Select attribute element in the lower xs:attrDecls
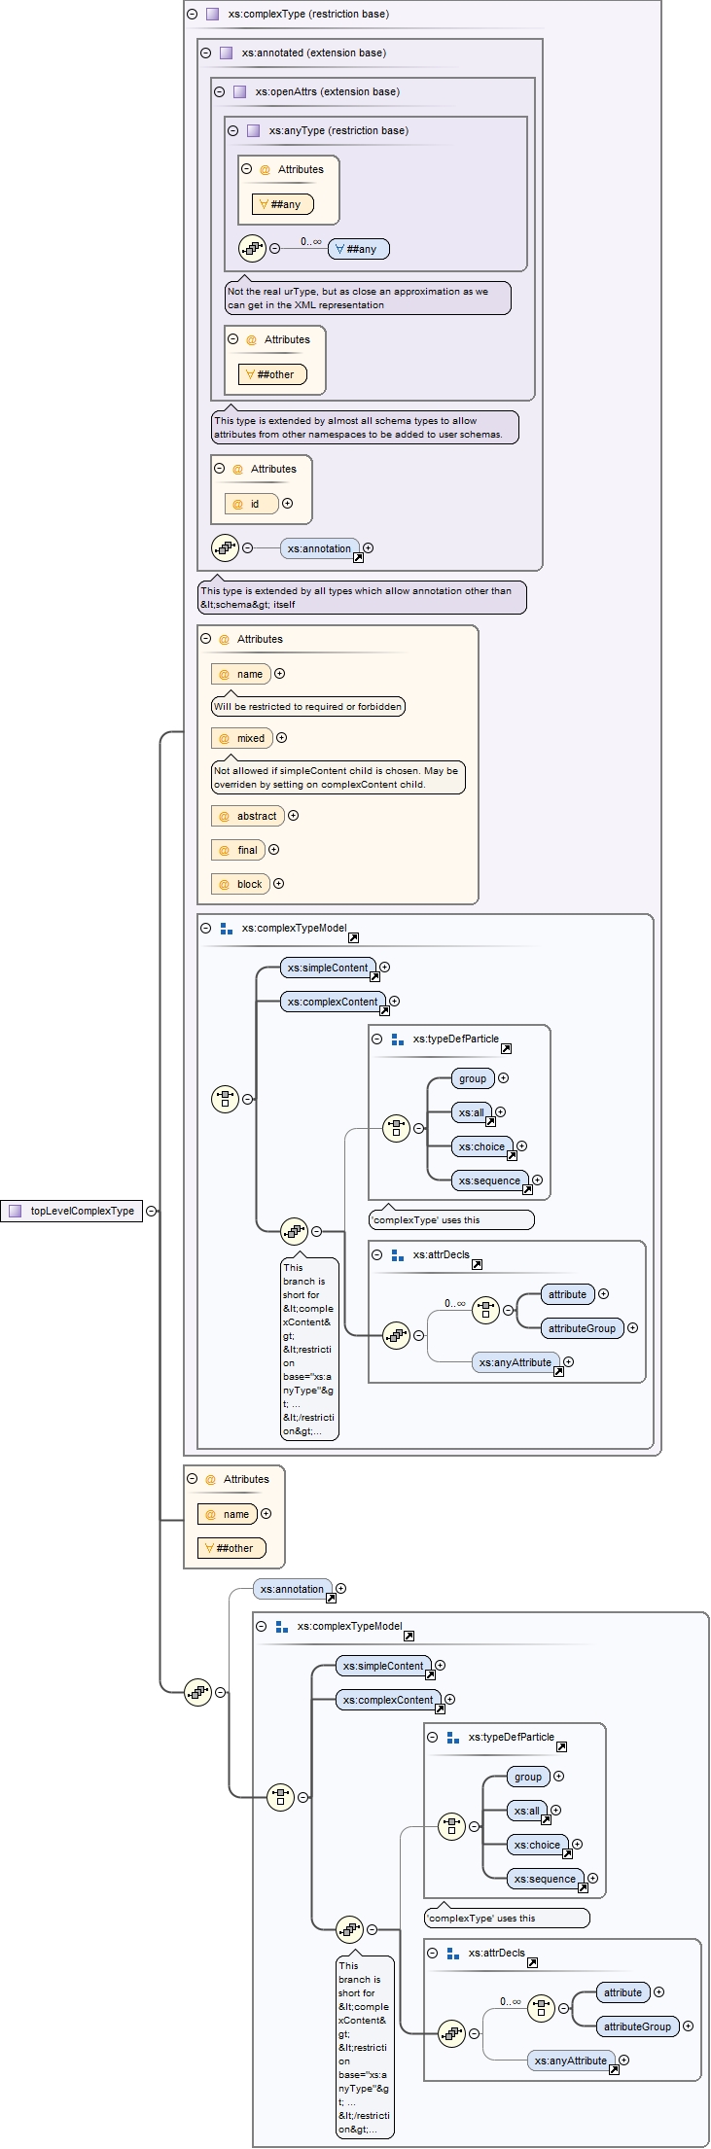Image resolution: width=711 pixels, height=2149 pixels. coord(622,1992)
